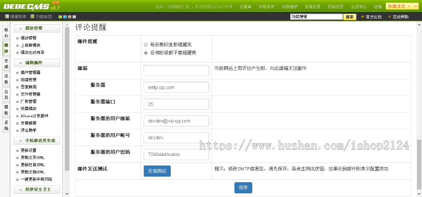Select 任何时候都不要提醒我 radio option
Viewport: 422px width, 197px height.
pyautogui.click(x=146, y=53)
